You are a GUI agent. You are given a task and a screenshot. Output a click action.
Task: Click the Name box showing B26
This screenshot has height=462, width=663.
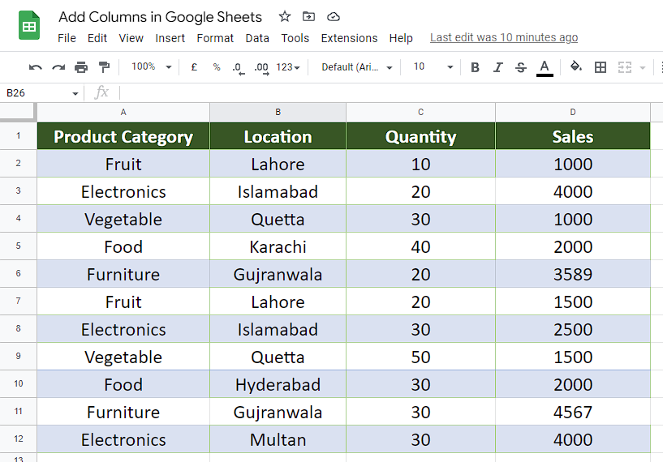pos(36,93)
